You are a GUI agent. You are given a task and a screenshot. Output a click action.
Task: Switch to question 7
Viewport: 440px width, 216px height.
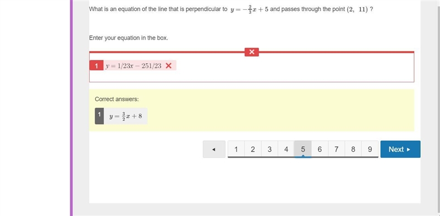(x=336, y=149)
